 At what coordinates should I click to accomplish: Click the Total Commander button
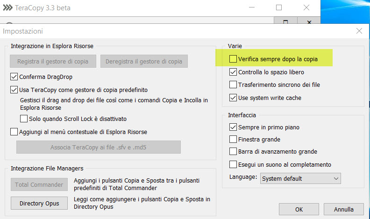coord(39,184)
